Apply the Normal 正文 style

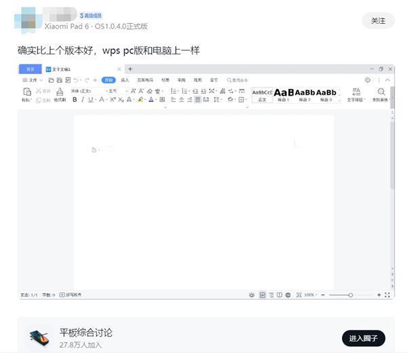(x=262, y=95)
